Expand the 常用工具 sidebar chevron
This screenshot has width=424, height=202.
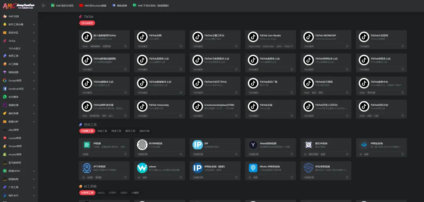[x=34, y=56]
